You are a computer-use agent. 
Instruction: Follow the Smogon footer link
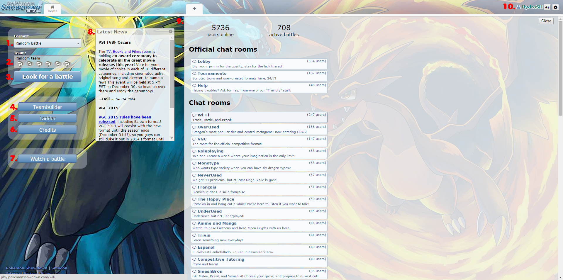[x=59, y=268]
